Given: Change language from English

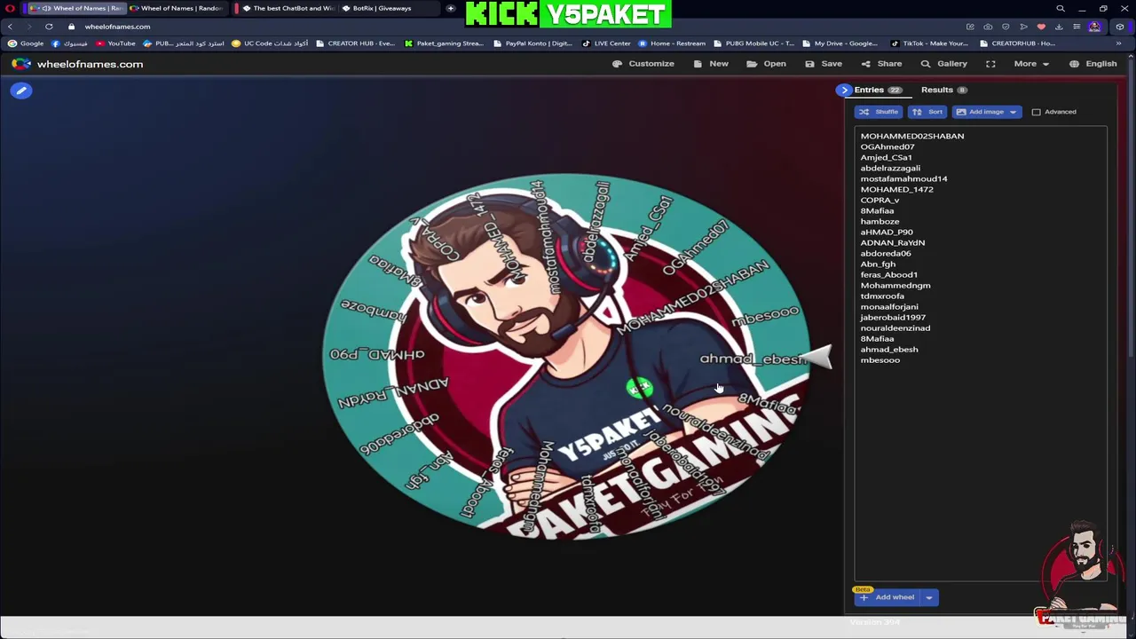Looking at the screenshot, I should point(1093,64).
